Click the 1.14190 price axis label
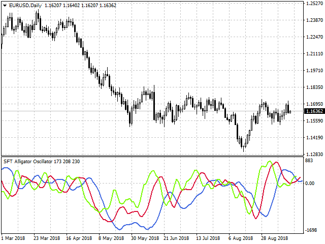This screenshot has width=325, height=244. click(x=314, y=138)
